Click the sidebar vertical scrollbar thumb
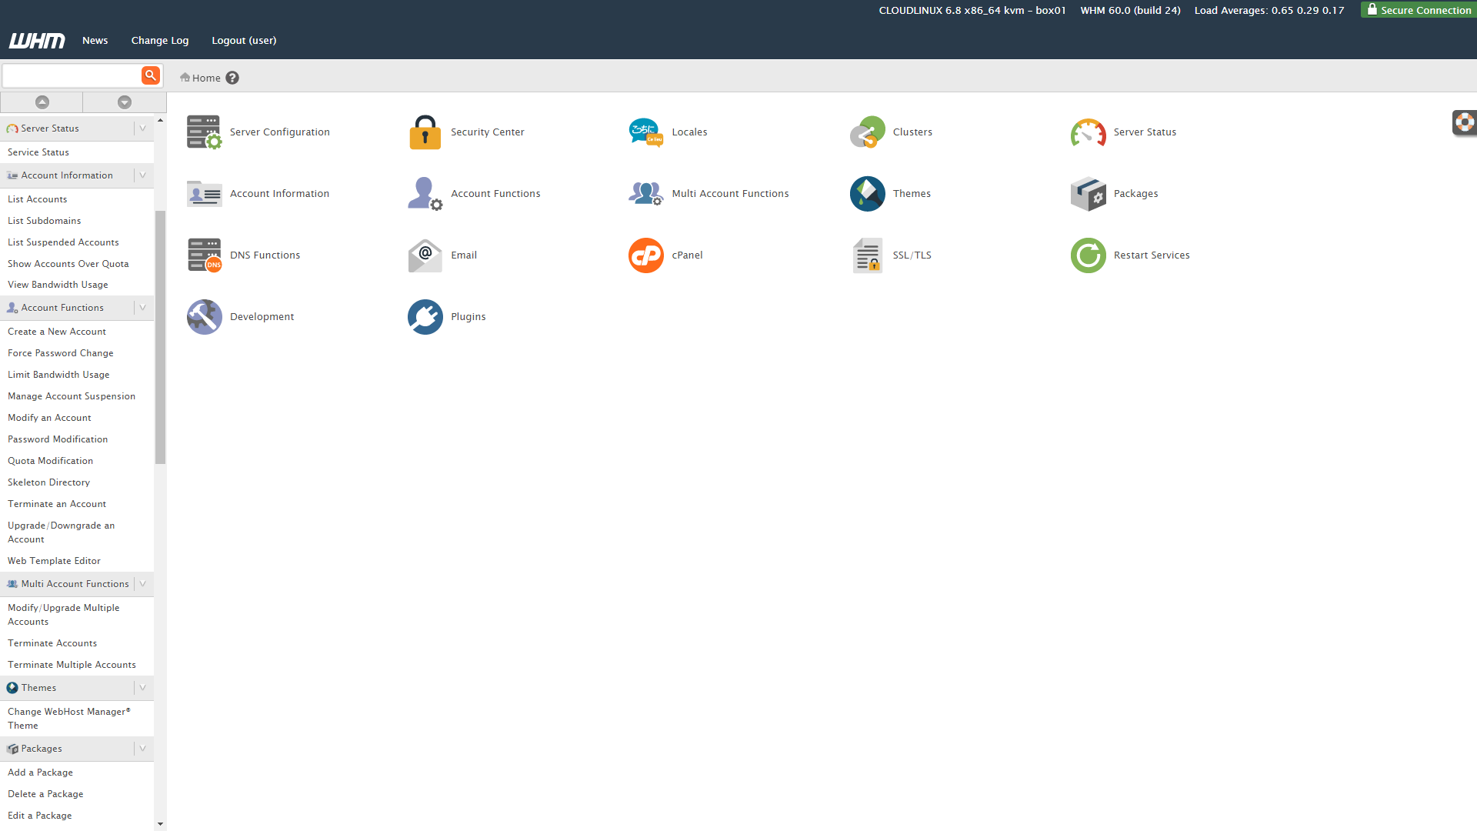The height and width of the screenshot is (831, 1477). click(160, 337)
